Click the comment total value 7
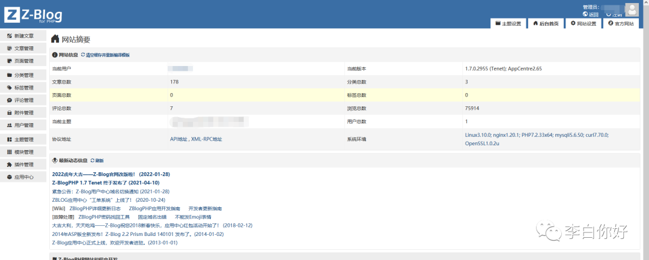This screenshot has width=649, height=260. click(171, 108)
